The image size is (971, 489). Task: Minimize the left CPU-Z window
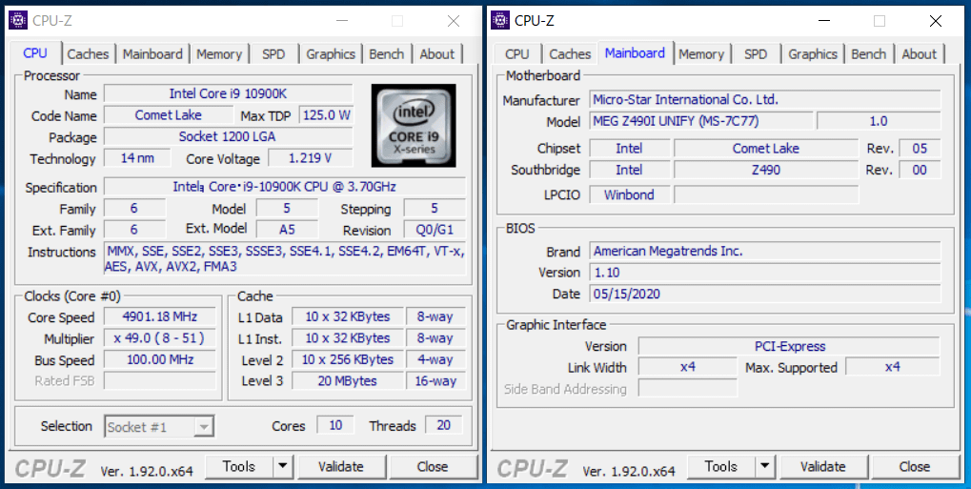tap(342, 21)
